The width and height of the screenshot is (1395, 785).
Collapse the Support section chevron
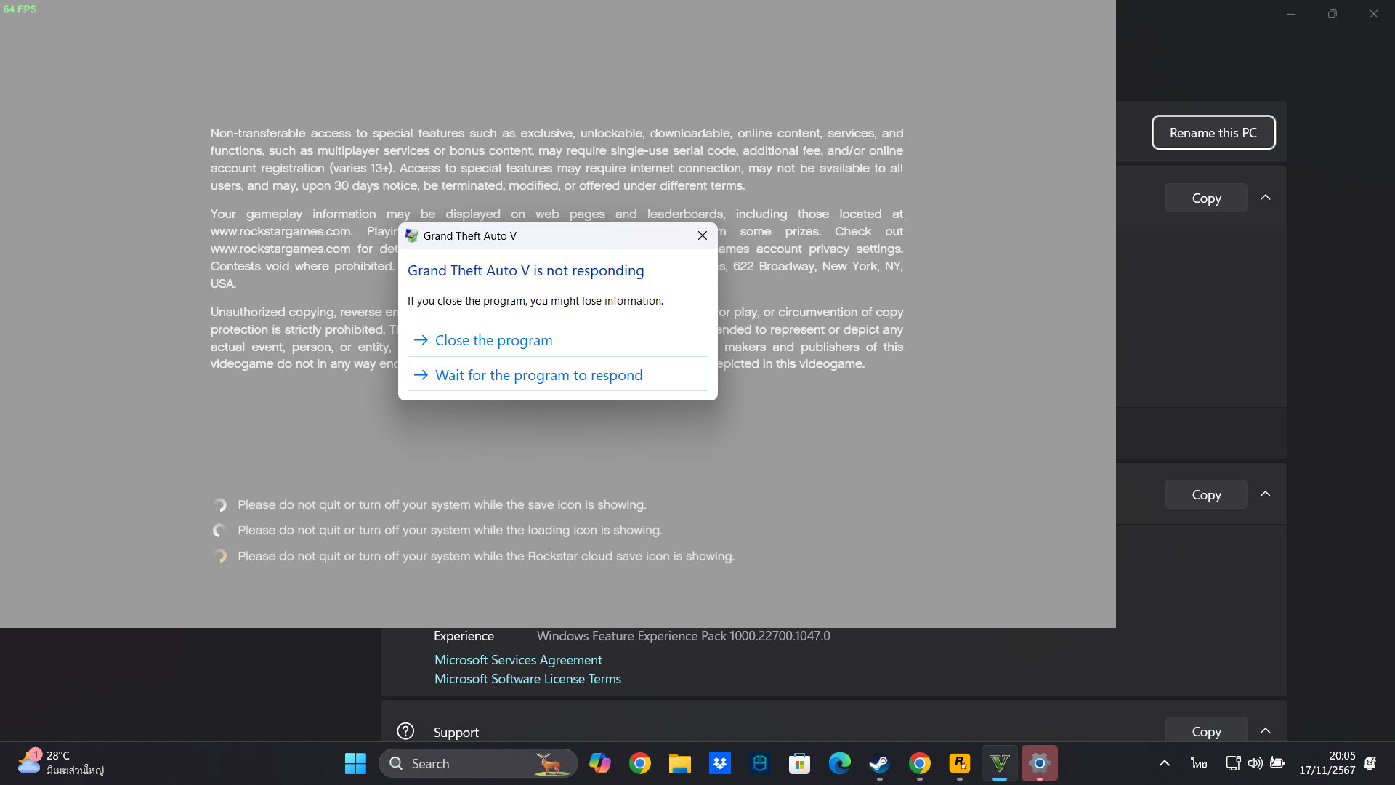[x=1266, y=731]
